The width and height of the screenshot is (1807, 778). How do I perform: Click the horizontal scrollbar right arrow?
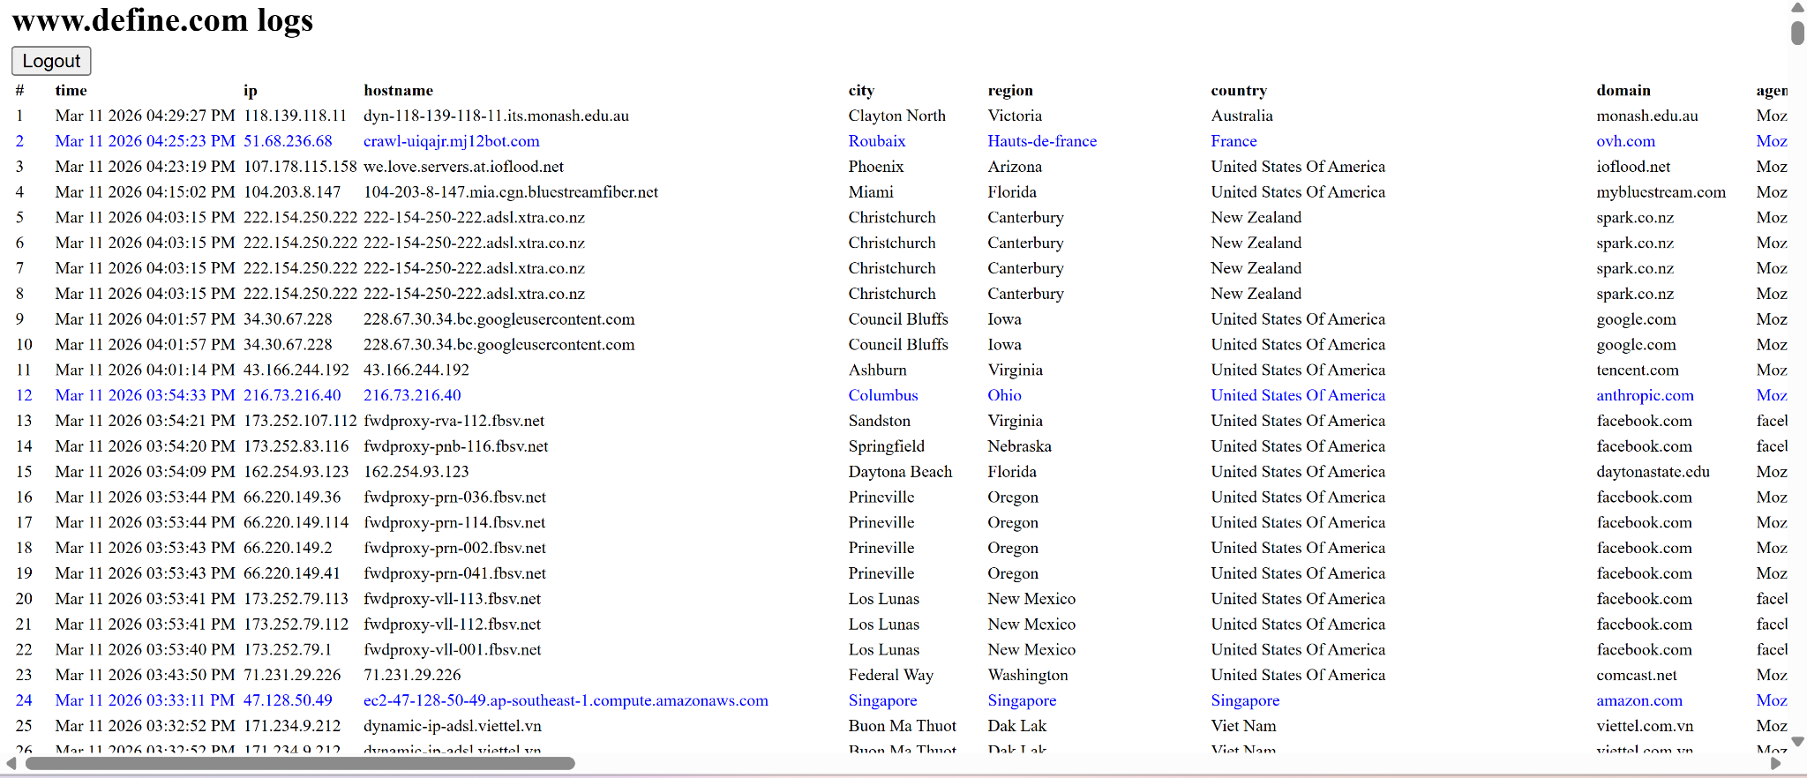click(x=1776, y=763)
